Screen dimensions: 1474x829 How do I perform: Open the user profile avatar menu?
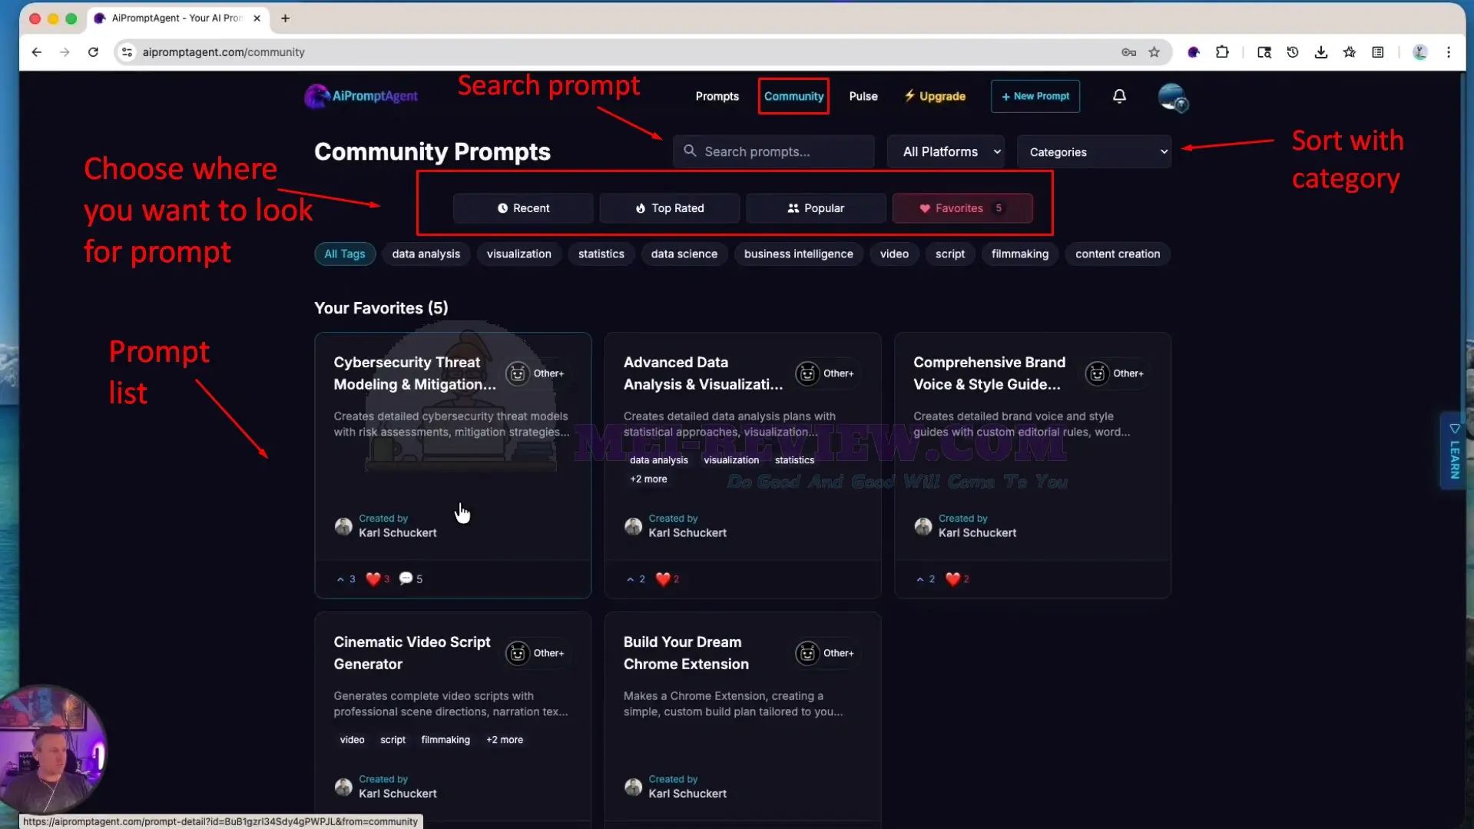coord(1172,97)
